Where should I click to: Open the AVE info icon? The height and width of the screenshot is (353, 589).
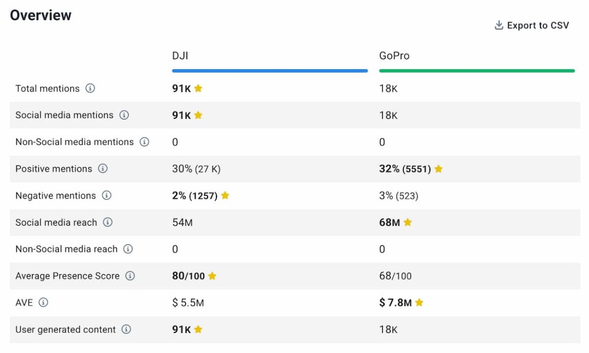[x=43, y=302]
